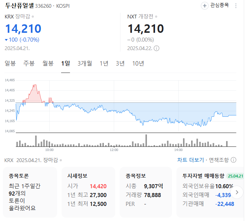Open the 종목토론 discussion card
This screenshot has height=221, width=246.
pyautogui.click(x=30, y=192)
